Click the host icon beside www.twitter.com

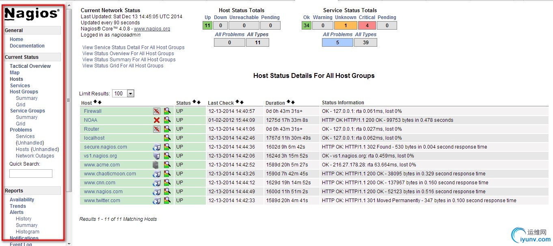point(157,201)
